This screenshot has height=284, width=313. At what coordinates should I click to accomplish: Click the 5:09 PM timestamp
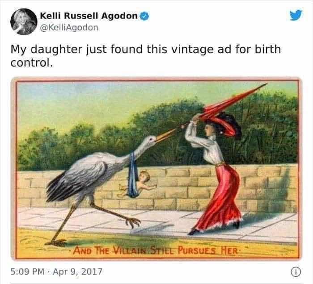point(28,271)
